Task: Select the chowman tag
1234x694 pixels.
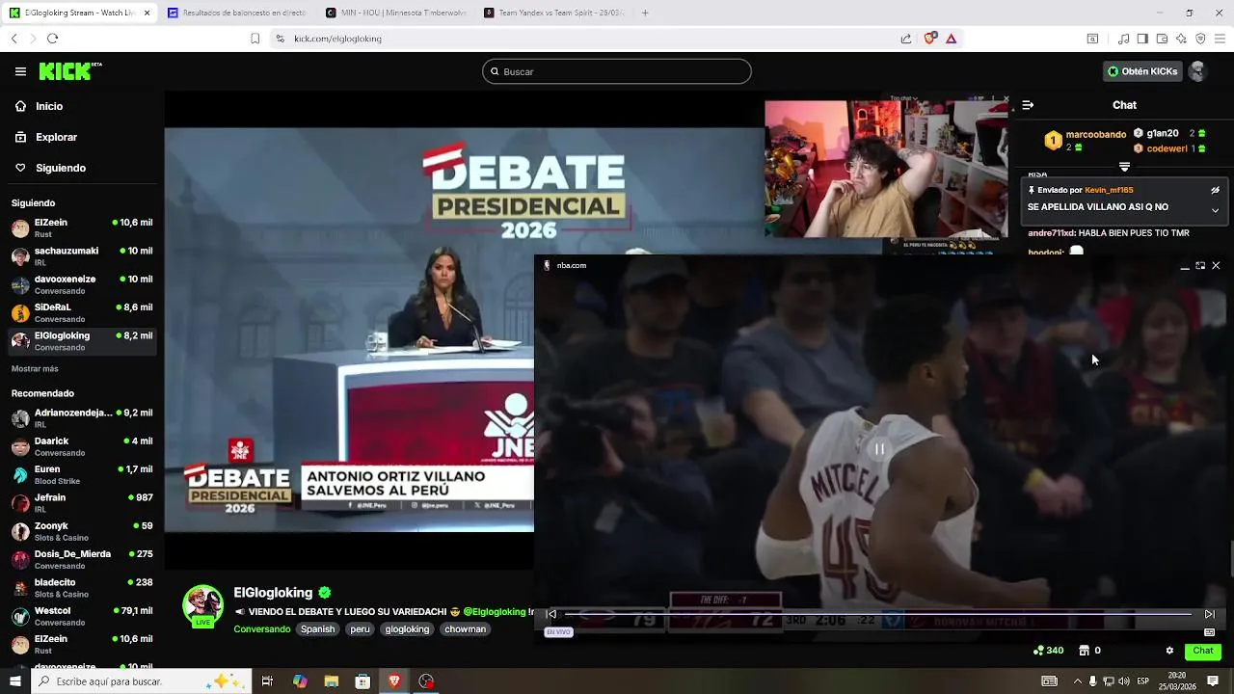Action: point(466,629)
